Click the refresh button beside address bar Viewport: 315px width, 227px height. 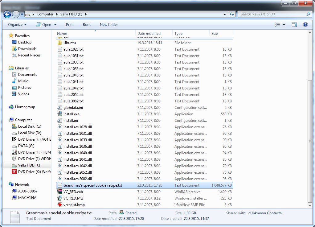(232, 14)
